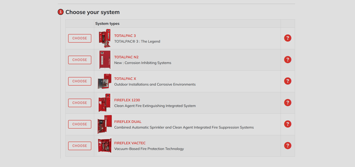
Task: Open help for TOTALPAC 3 system
Action: [x=288, y=38]
